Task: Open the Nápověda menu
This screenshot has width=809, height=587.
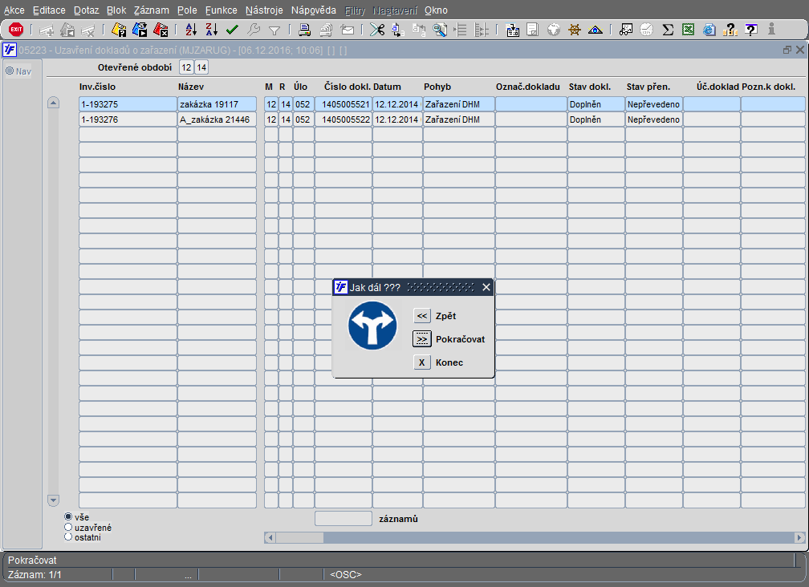Action: [x=313, y=10]
